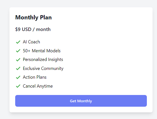Click the check icon for Exclusive Community
The width and height of the screenshot is (157, 119).
tap(18, 69)
